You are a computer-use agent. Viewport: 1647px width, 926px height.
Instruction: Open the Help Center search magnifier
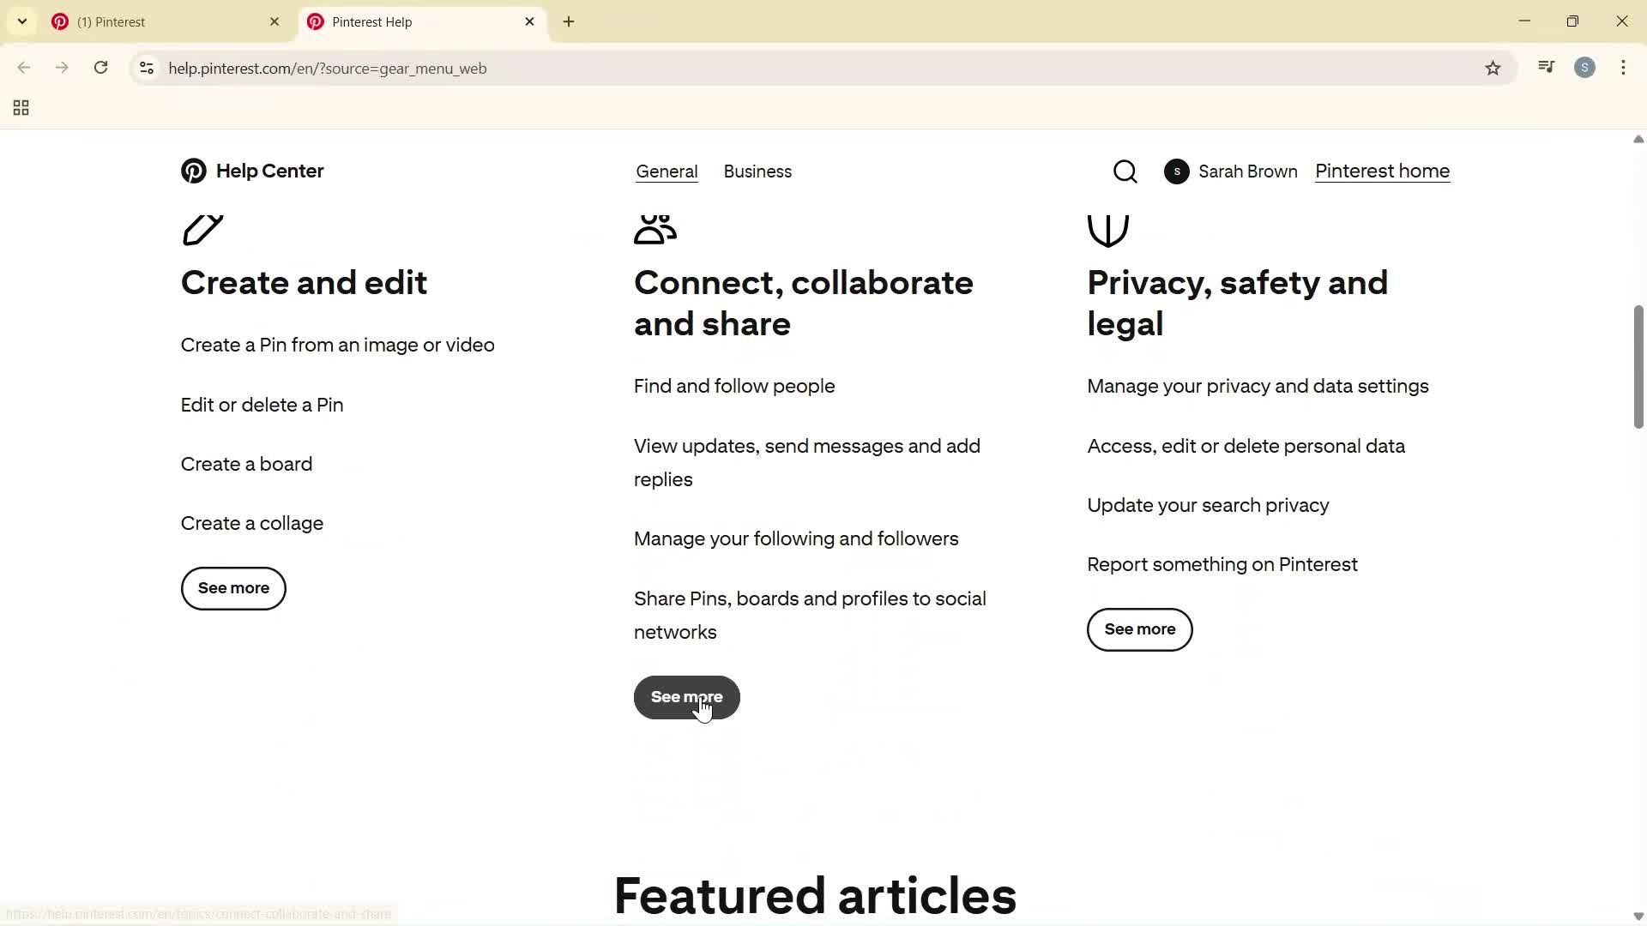pos(1125,171)
